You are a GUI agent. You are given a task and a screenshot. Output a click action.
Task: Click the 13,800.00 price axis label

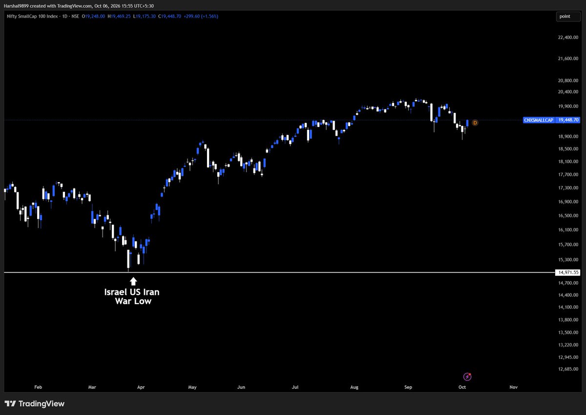tap(568, 319)
